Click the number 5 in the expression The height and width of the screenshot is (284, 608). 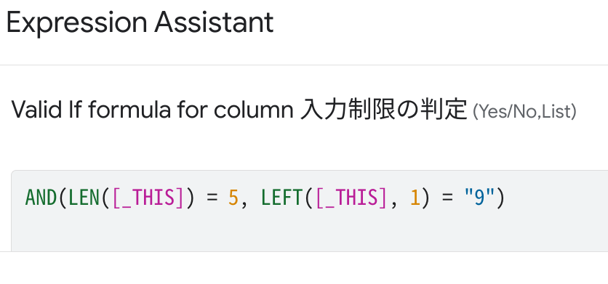(233, 198)
